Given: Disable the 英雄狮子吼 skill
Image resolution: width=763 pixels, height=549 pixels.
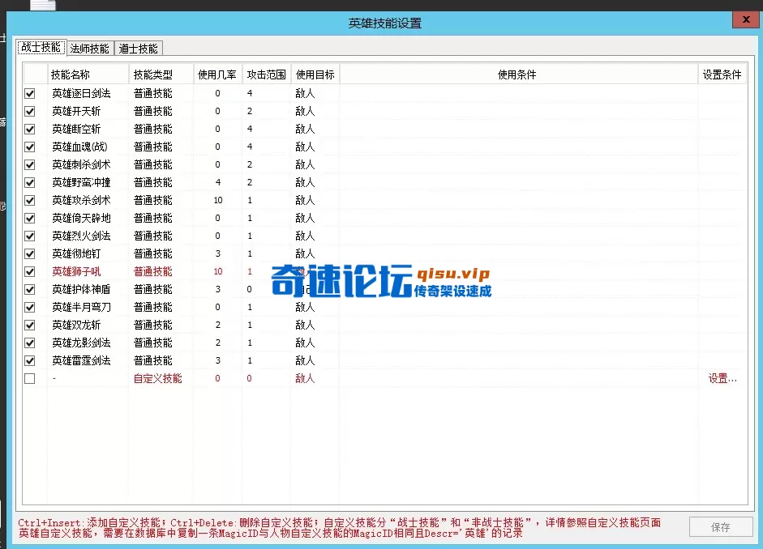Looking at the screenshot, I should pos(29,270).
